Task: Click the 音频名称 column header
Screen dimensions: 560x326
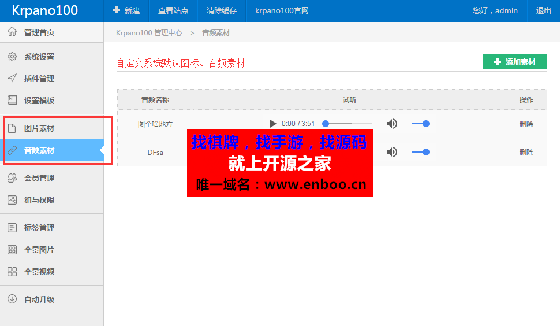Action: pyautogui.click(x=155, y=100)
